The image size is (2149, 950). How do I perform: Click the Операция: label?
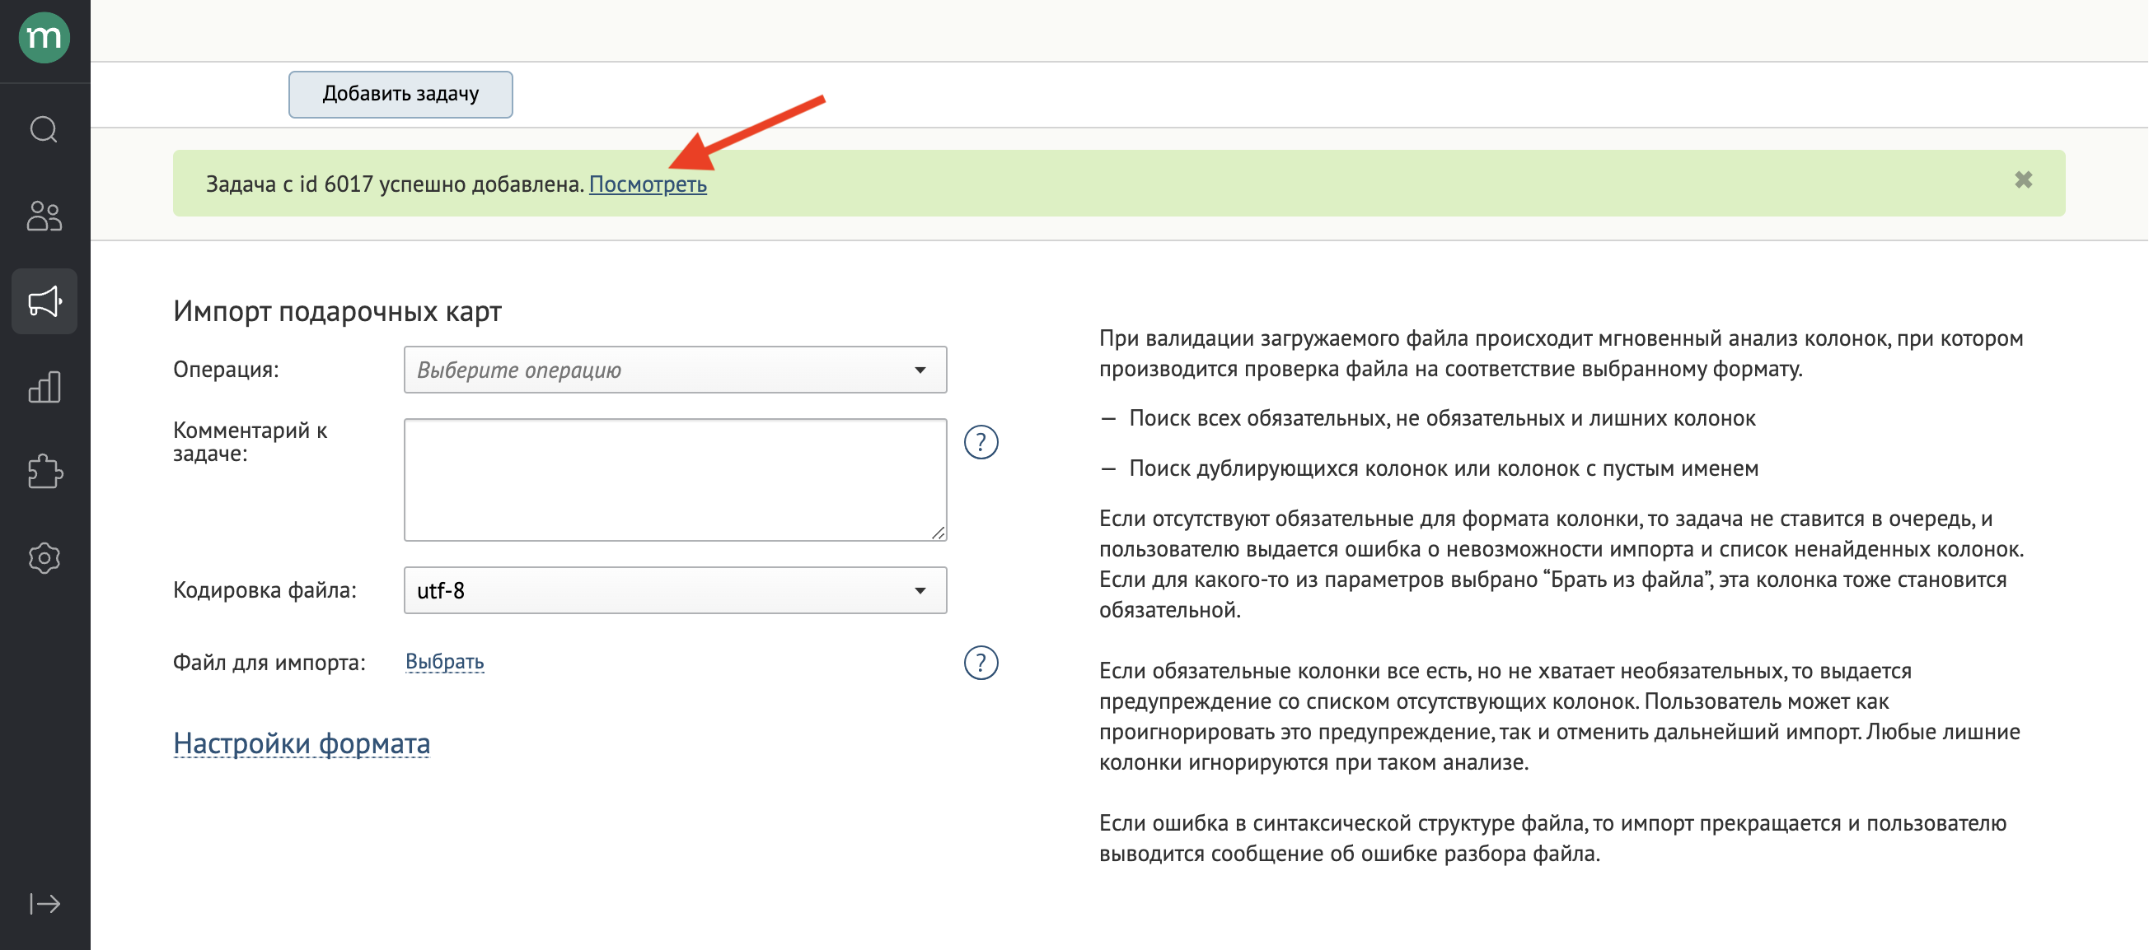point(226,369)
